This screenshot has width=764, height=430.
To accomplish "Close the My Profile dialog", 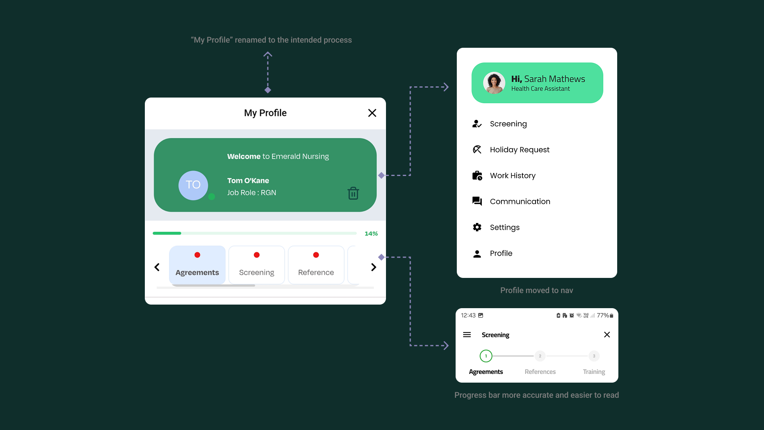I will click(372, 113).
